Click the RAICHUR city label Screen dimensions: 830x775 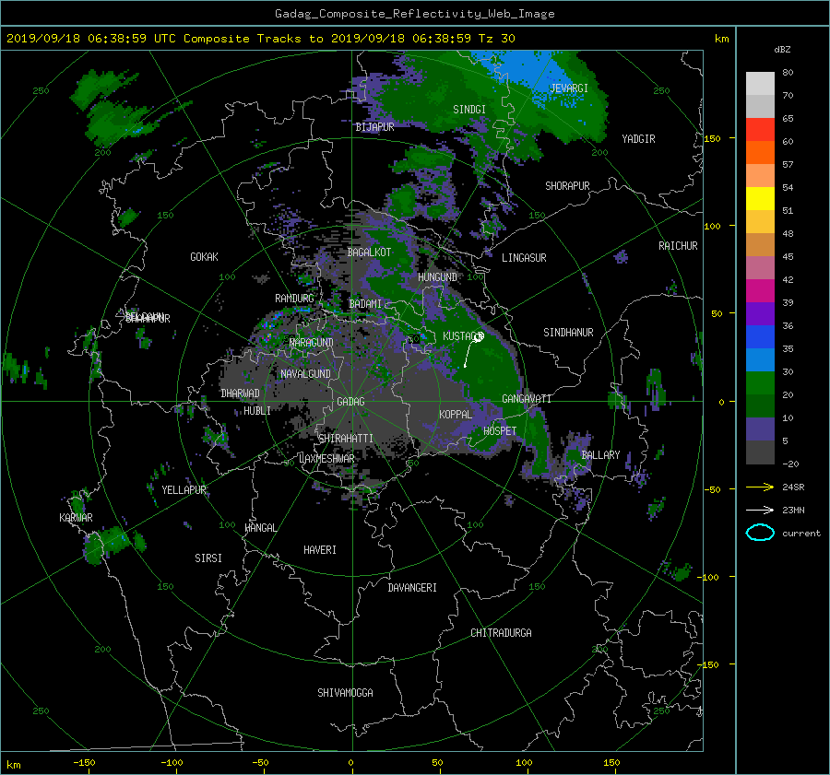pos(678,246)
